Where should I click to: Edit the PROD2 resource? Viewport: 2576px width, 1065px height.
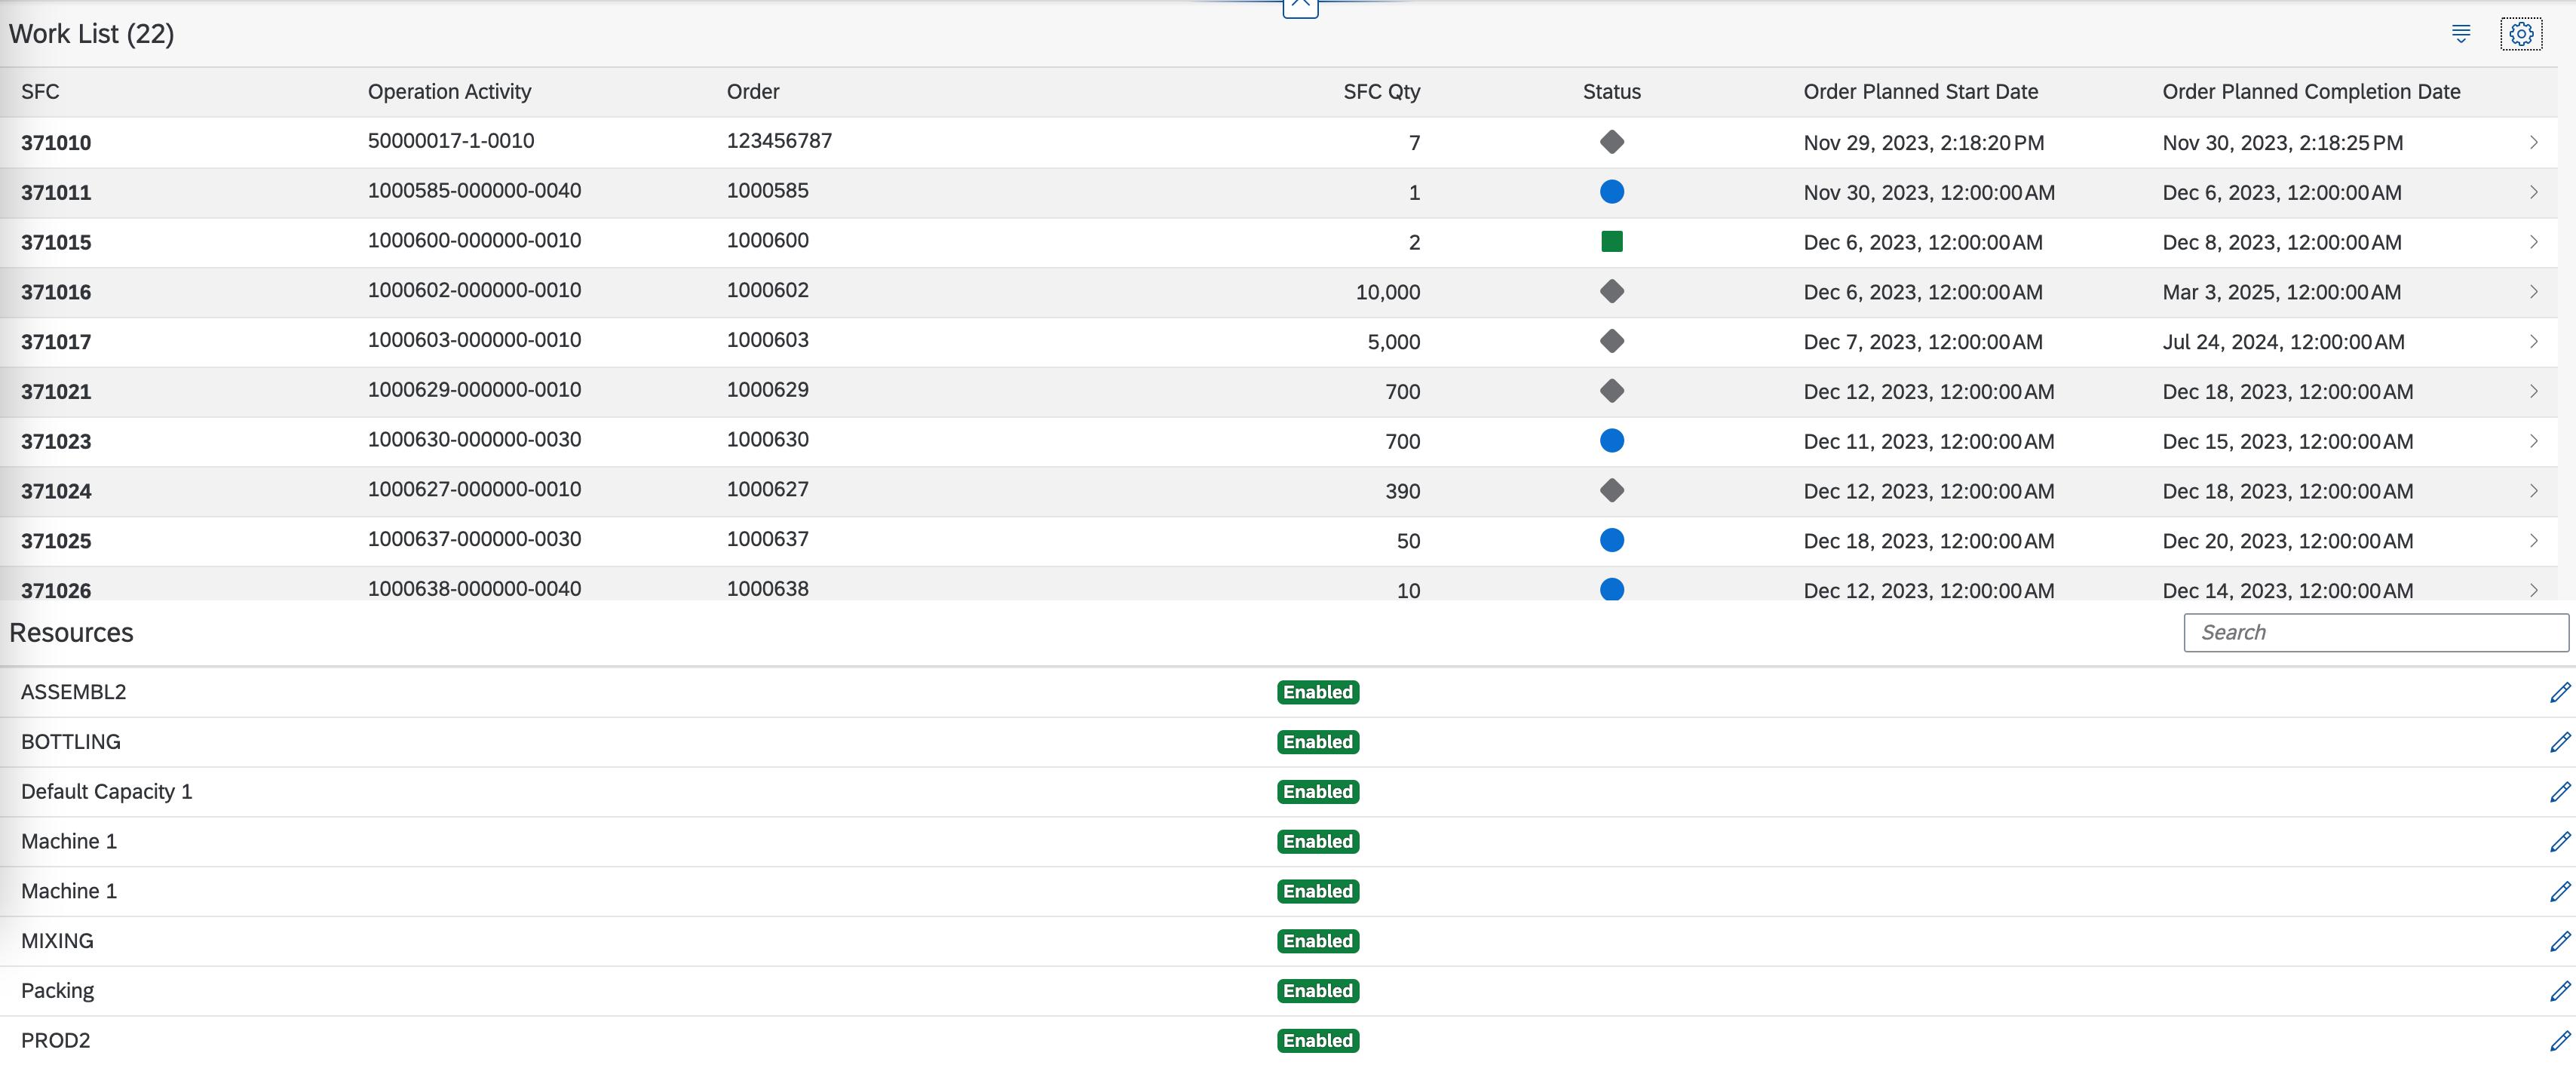[x=2559, y=1041]
